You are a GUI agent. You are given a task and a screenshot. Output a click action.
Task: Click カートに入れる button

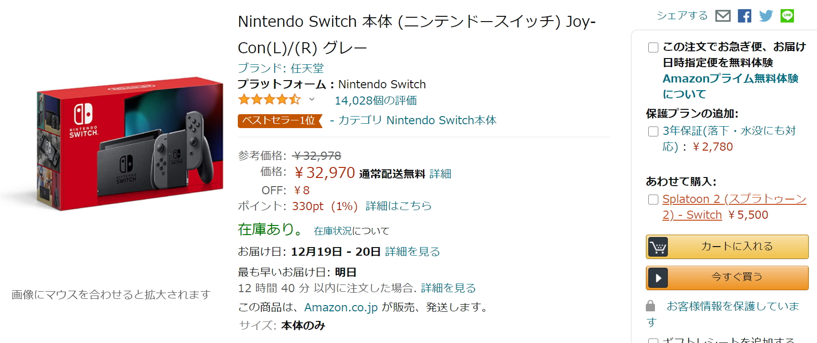tap(736, 247)
